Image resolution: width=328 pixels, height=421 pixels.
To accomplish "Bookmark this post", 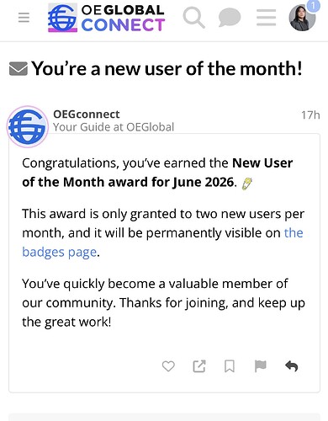I will click(230, 366).
